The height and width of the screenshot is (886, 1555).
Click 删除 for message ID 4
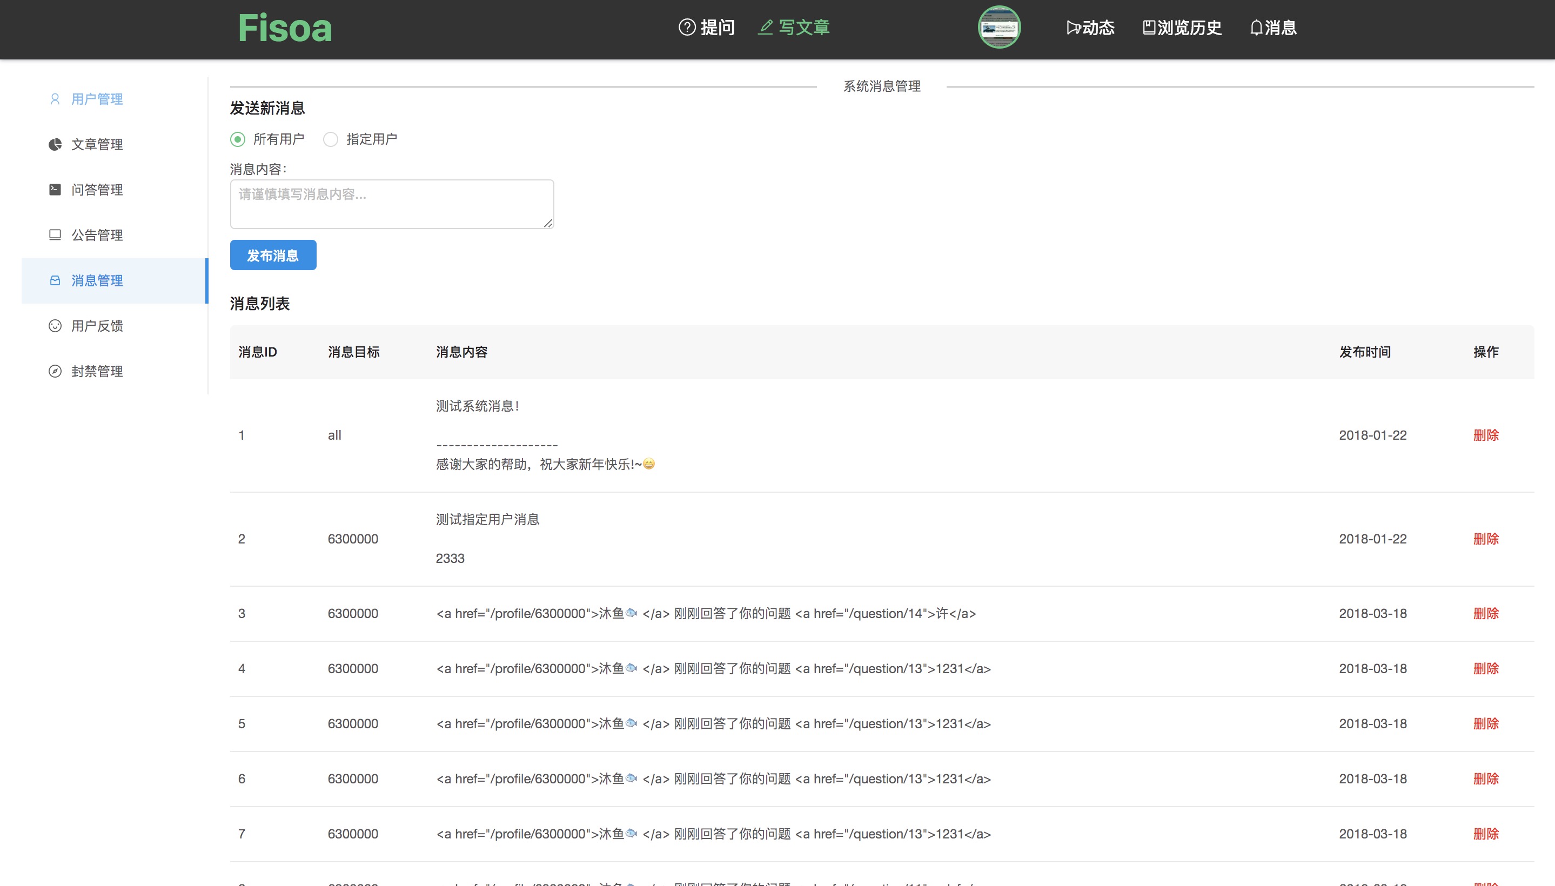[x=1485, y=668]
